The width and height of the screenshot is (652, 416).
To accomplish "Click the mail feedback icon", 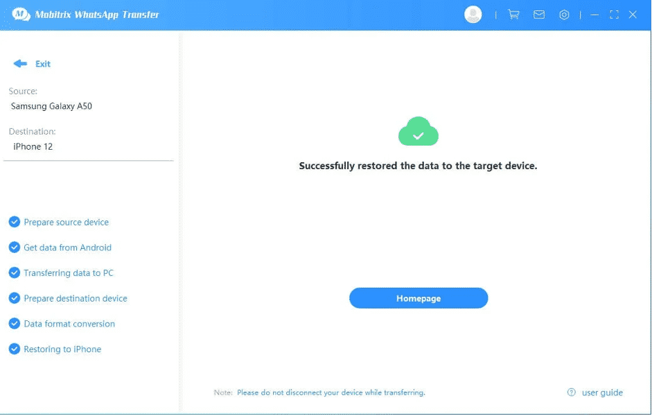I will click(x=539, y=15).
